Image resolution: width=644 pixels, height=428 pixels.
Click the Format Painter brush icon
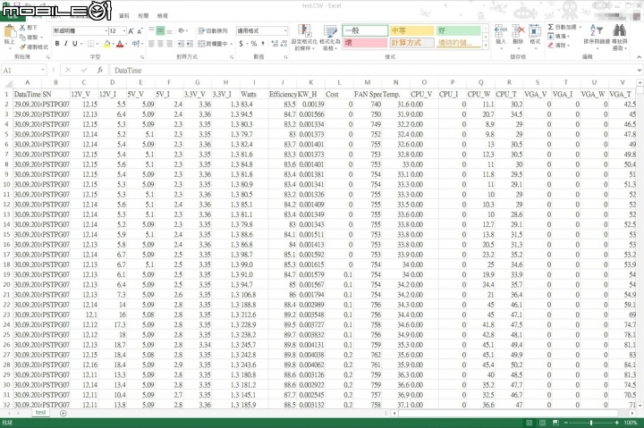(22, 46)
